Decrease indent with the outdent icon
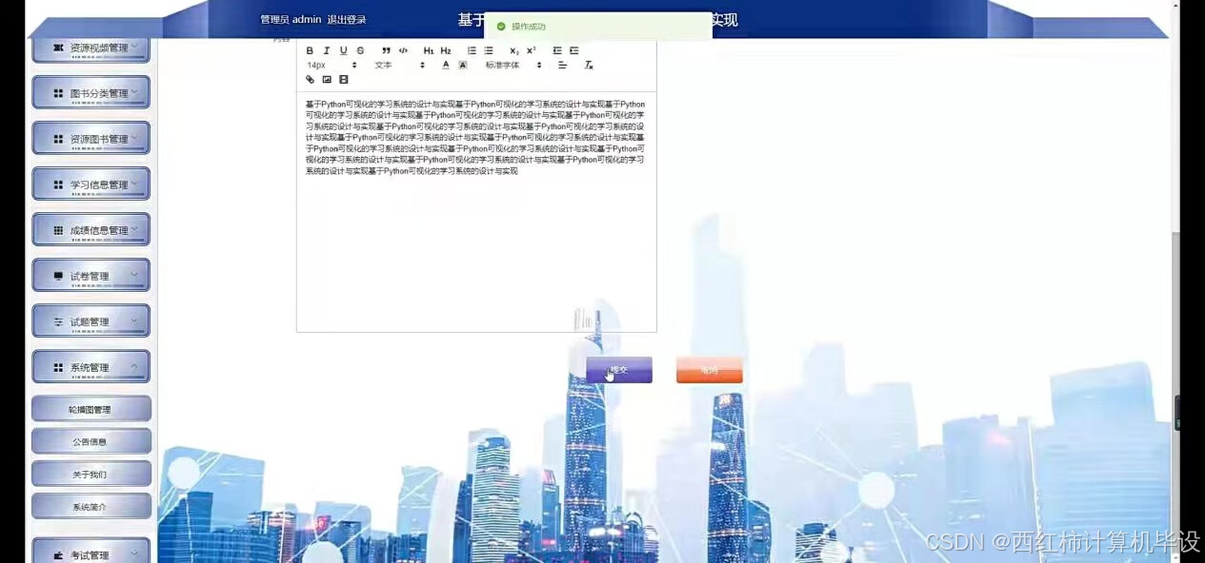 pyautogui.click(x=557, y=50)
